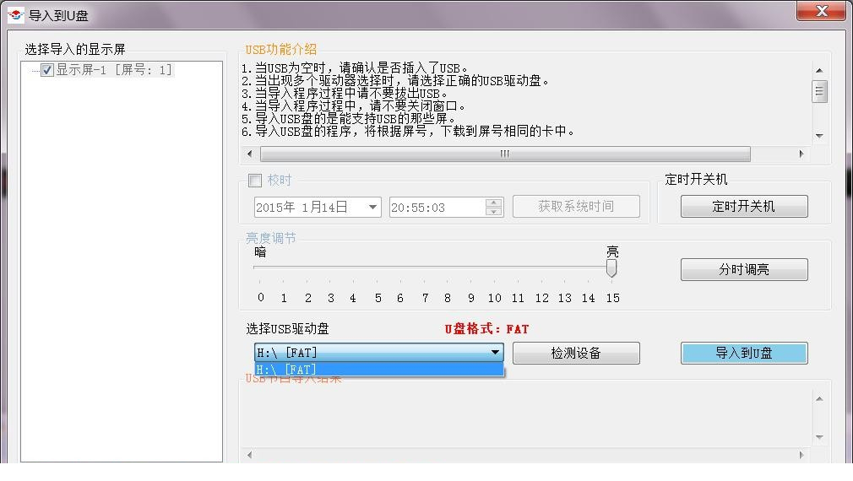Image resolution: width=853 pixels, height=481 pixels.
Task: Click brightness scale number 8
Action: click(x=447, y=298)
